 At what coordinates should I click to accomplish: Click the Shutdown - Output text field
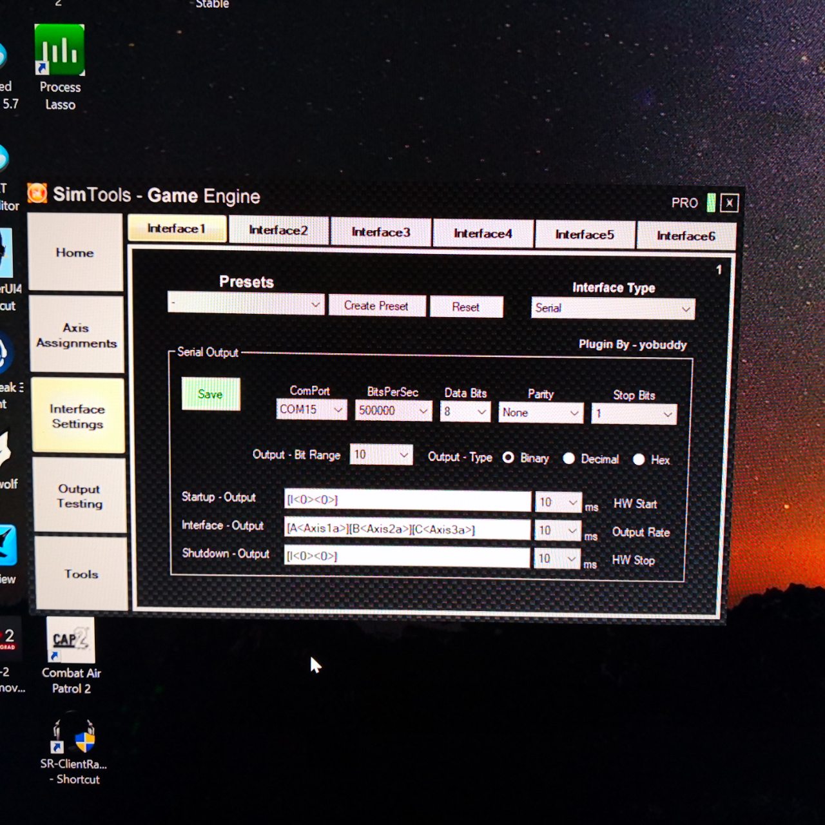[407, 556]
